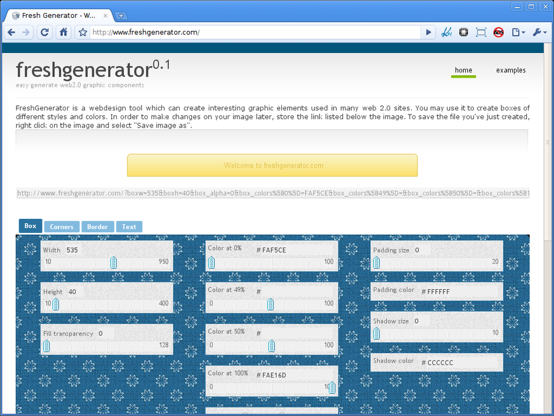The height and width of the screenshot is (416, 554).
Task: Click the tagline "easy generate web2.0 graphic components"
Action: tap(80, 85)
